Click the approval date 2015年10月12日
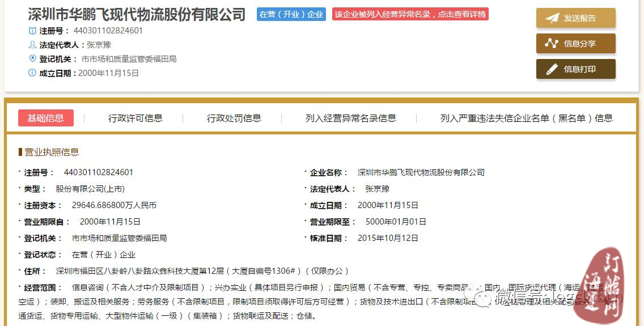This screenshot has height=326, width=644. pos(388,238)
